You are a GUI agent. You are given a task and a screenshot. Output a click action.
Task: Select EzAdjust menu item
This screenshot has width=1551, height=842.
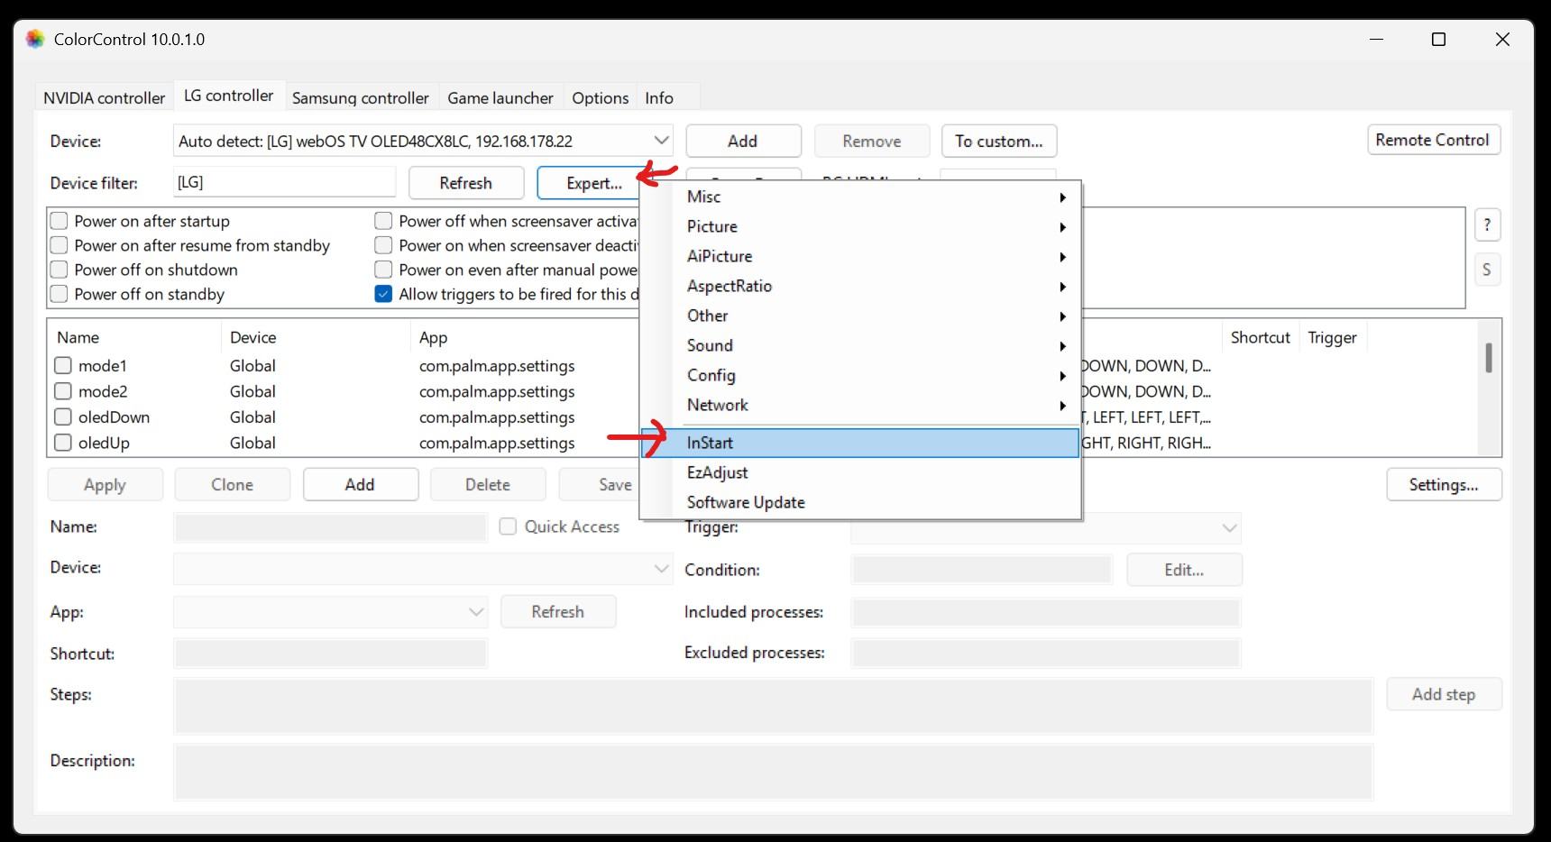coord(860,472)
